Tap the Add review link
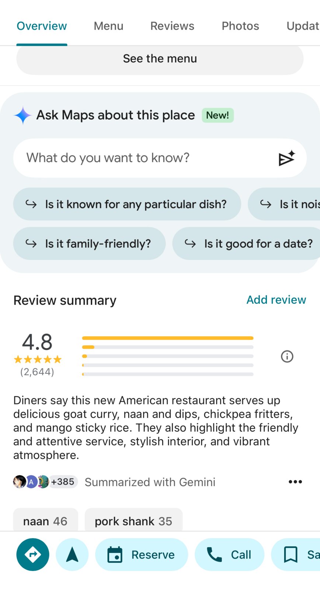Screen dimensions: 320x591 [x=276, y=300]
